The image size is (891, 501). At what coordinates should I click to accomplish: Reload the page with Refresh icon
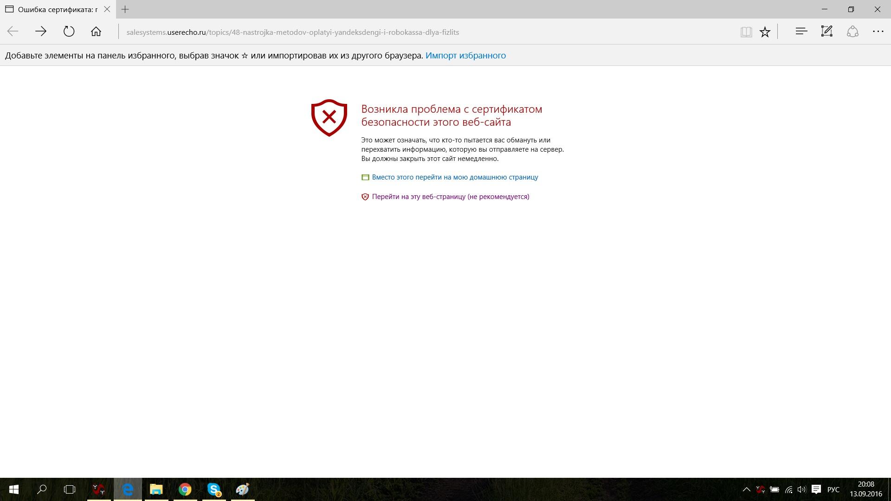click(69, 32)
